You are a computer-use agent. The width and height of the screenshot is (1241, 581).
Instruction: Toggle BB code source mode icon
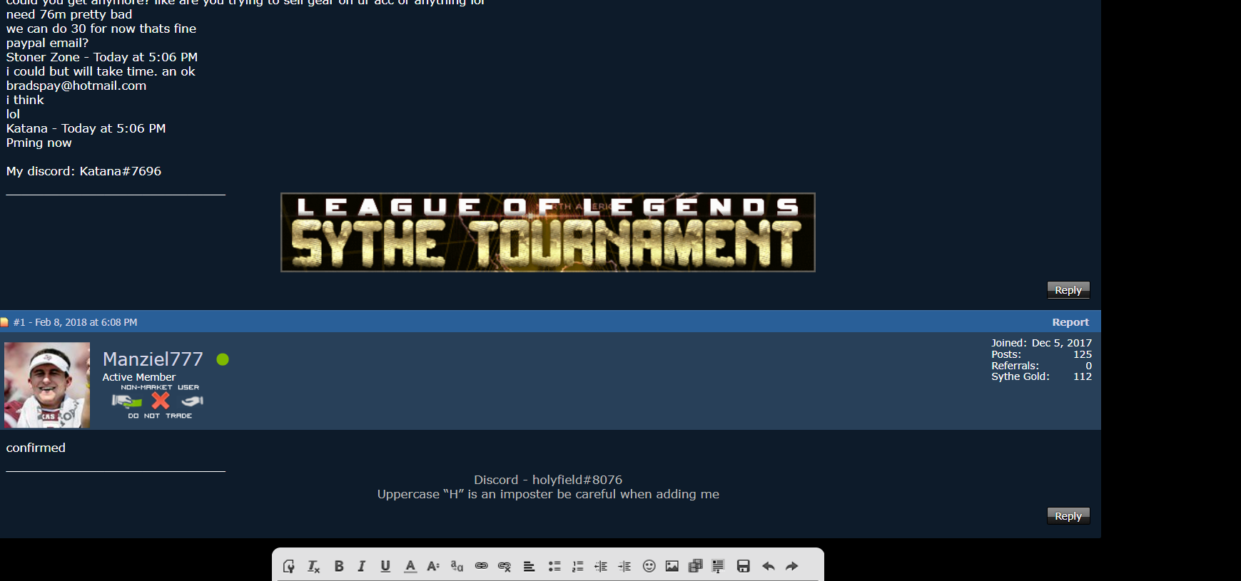pos(289,566)
